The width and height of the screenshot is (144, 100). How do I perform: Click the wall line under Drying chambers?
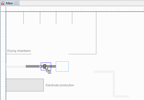19,54
